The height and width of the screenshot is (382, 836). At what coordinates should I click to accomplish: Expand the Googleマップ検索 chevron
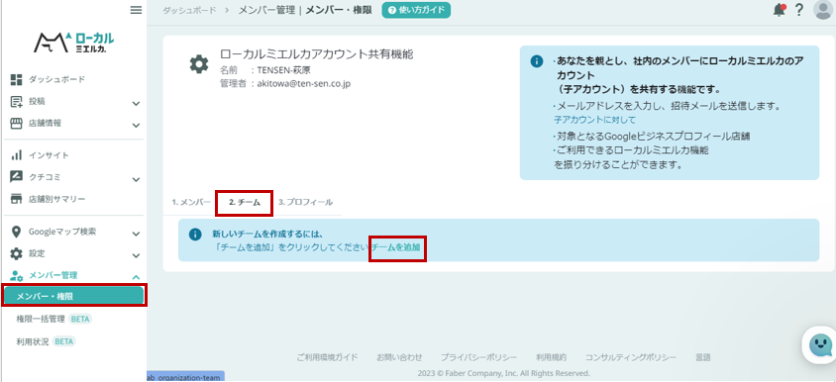click(x=136, y=234)
